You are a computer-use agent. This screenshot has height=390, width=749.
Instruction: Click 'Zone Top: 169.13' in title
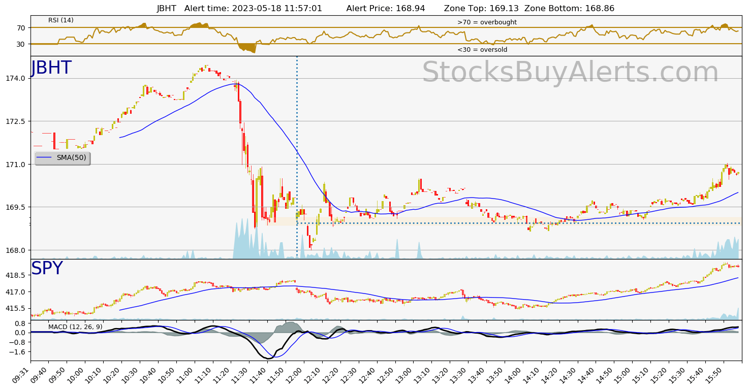pyautogui.click(x=481, y=8)
